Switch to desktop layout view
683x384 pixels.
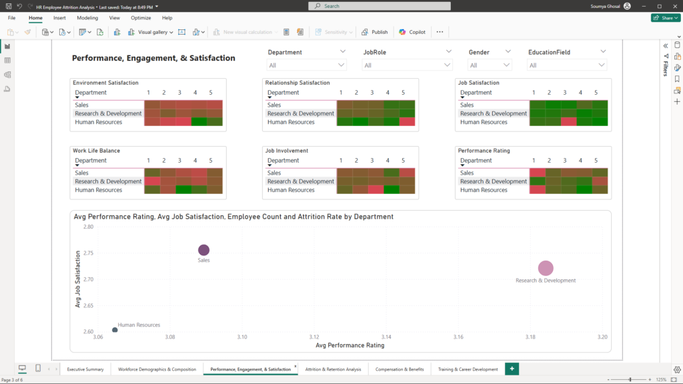pyautogui.click(x=22, y=369)
